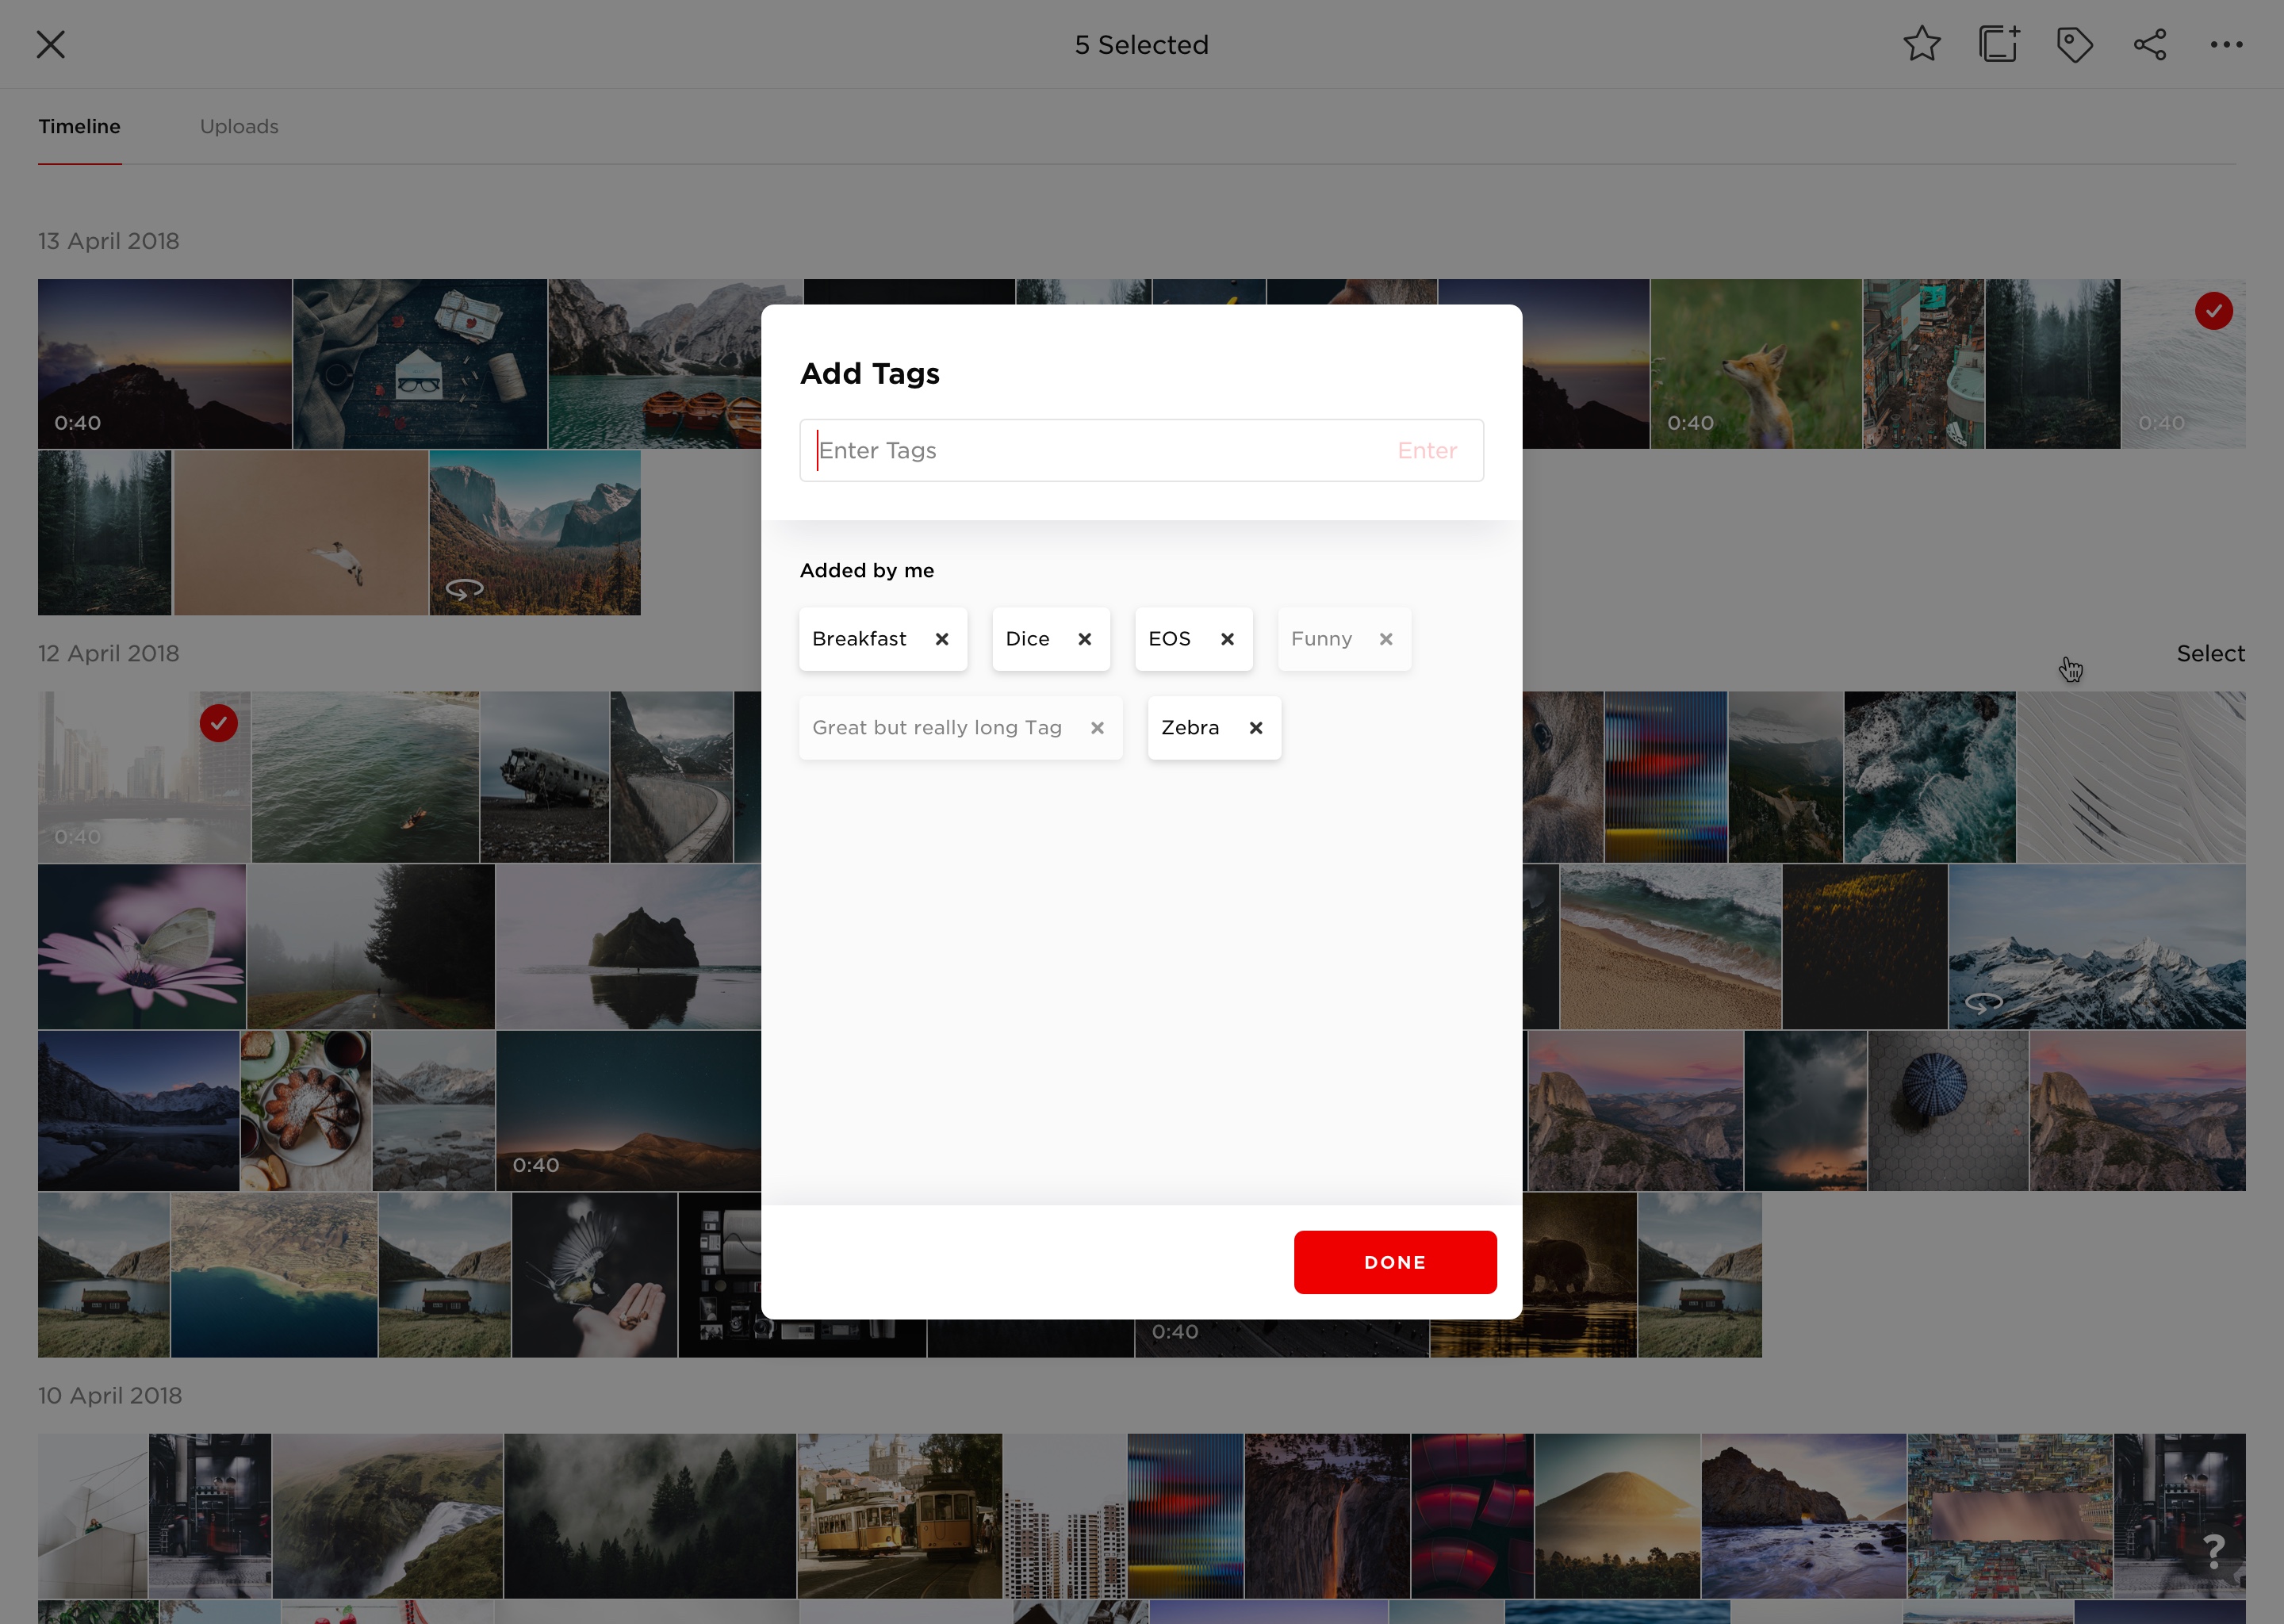Click the 13 April 2018 date header
The image size is (2284, 1624).
tap(109, 241)
